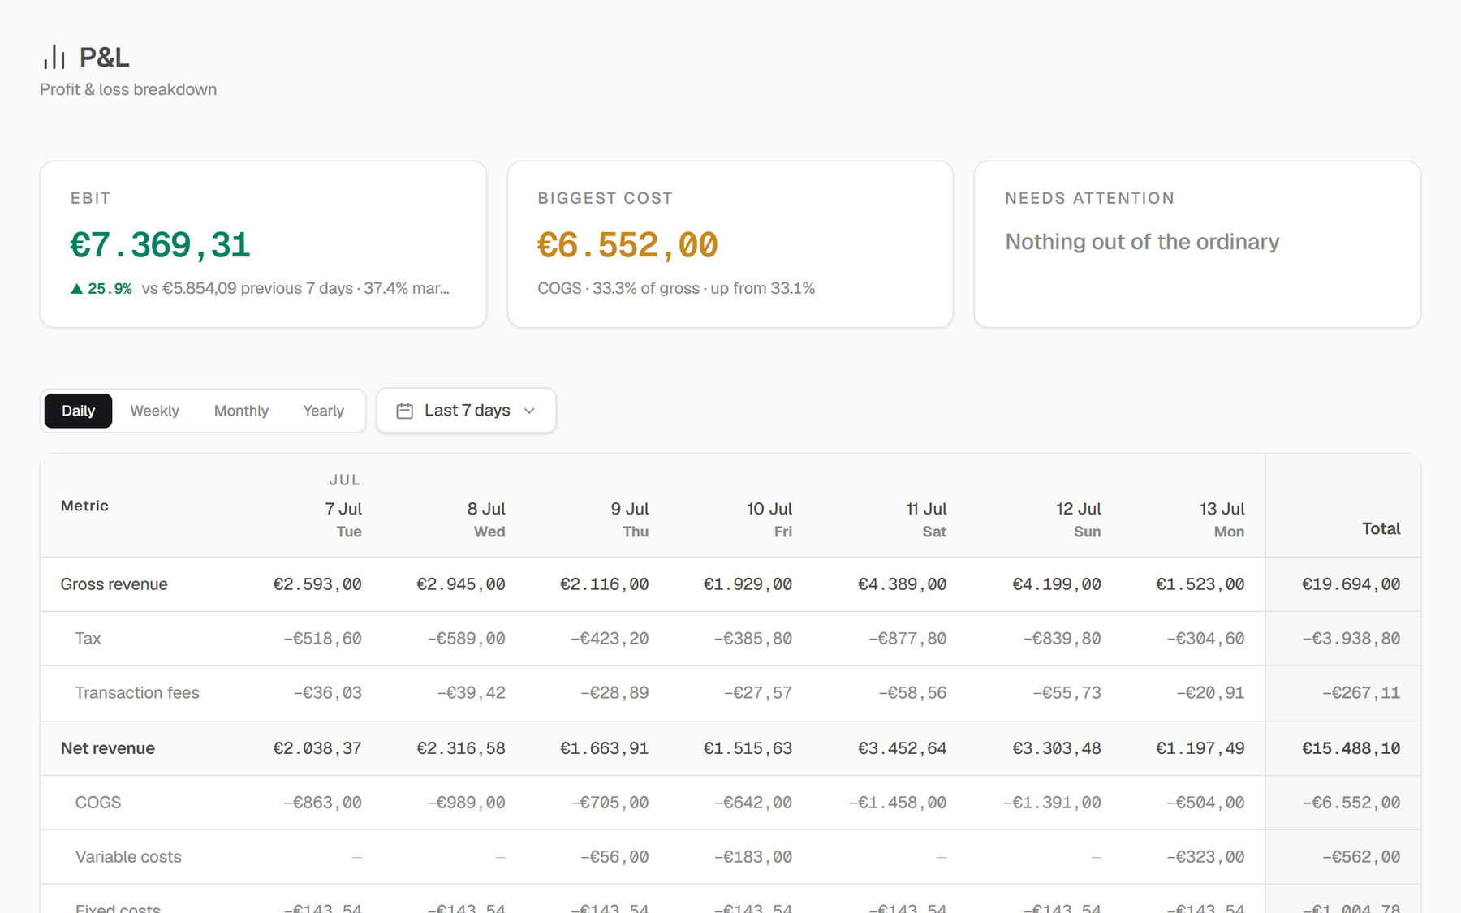This screenshot has width=1461, height=913.
Task: Select the Gross revenue row label
Action: 114,584
